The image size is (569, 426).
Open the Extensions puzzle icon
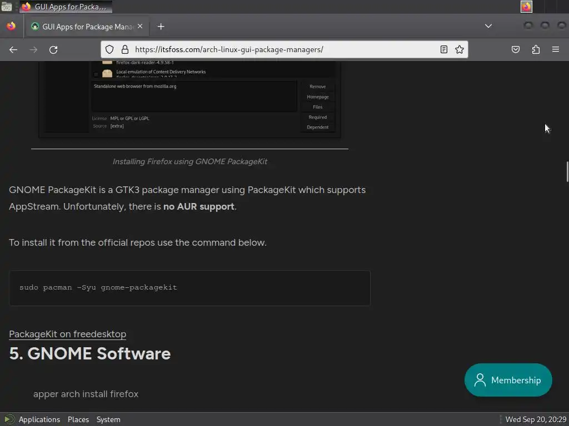click(x=536, y=49)
